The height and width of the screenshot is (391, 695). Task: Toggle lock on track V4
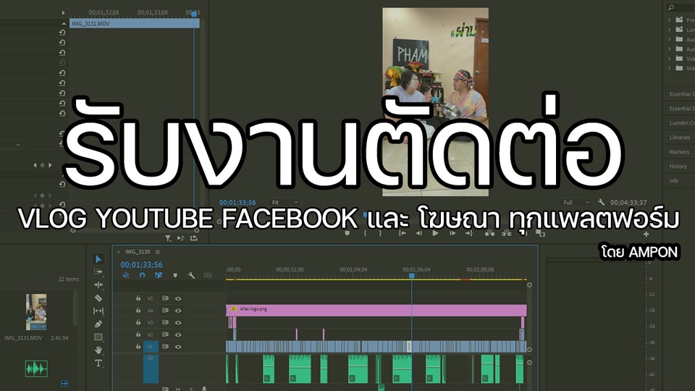[138, 311]
